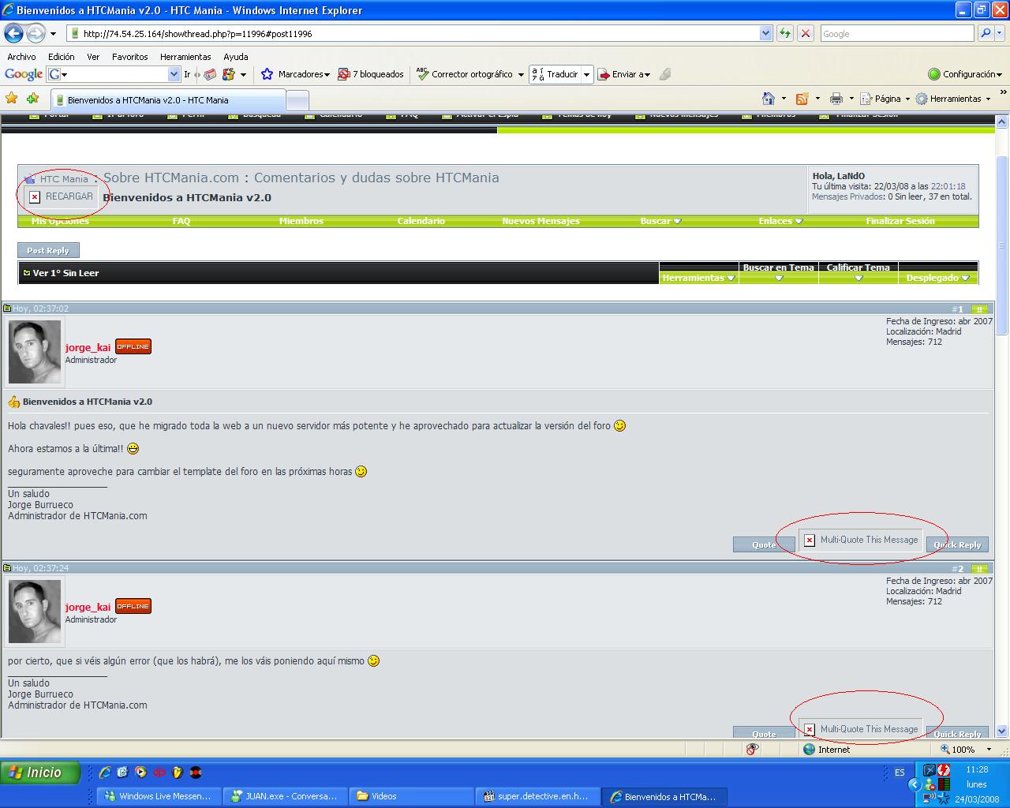Click the RSS feeds icon
Viewport: 1010px width, 808px height.
pyautogui.click(x=802, y=99)
